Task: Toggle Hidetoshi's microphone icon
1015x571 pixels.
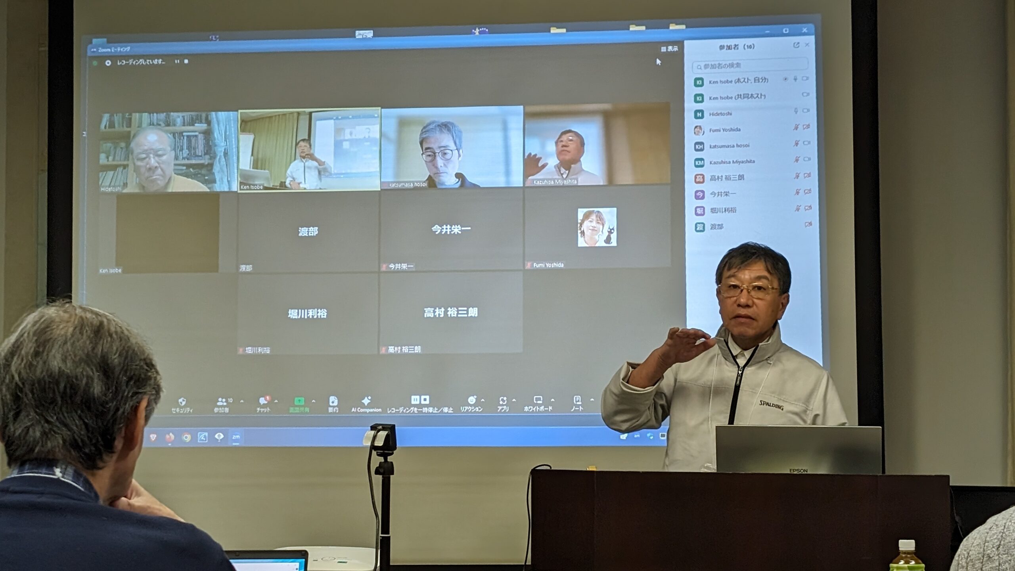Action: [x=796, y=111]
